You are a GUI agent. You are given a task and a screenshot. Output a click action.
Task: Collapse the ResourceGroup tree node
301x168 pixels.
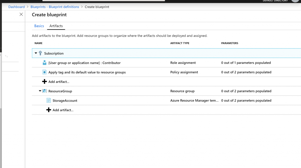40,91
